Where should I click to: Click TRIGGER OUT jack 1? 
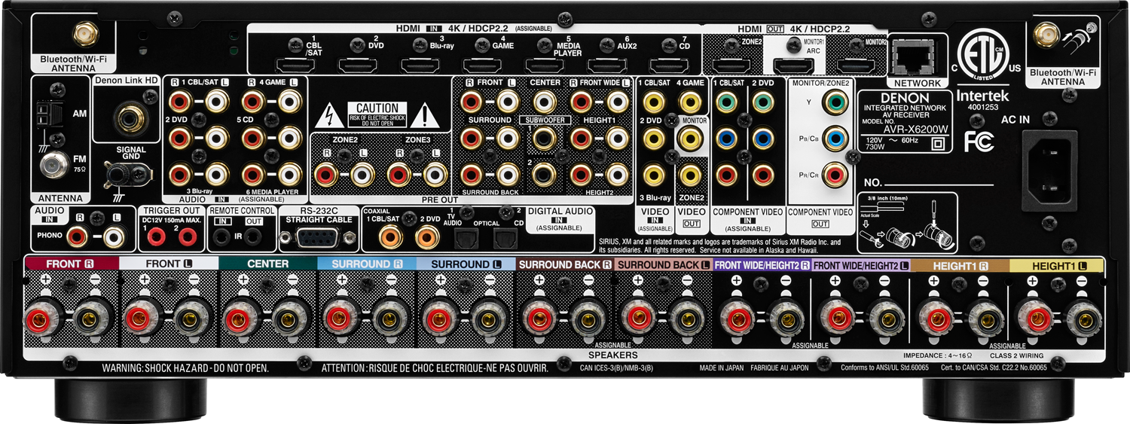click(x=155, y=238)
